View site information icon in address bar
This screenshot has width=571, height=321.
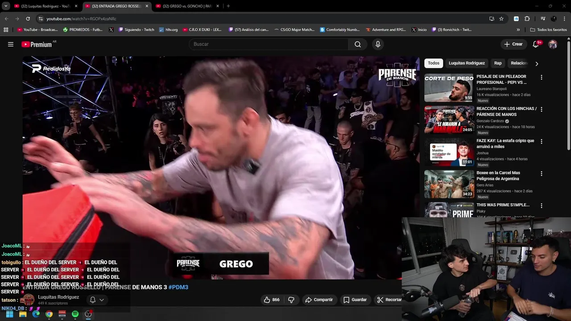(x=41, y=19)
